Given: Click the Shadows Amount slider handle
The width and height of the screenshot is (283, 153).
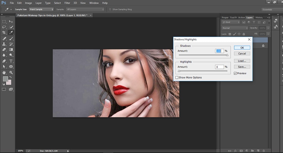Looking at the screenshot, I should (x=227, y=55).
